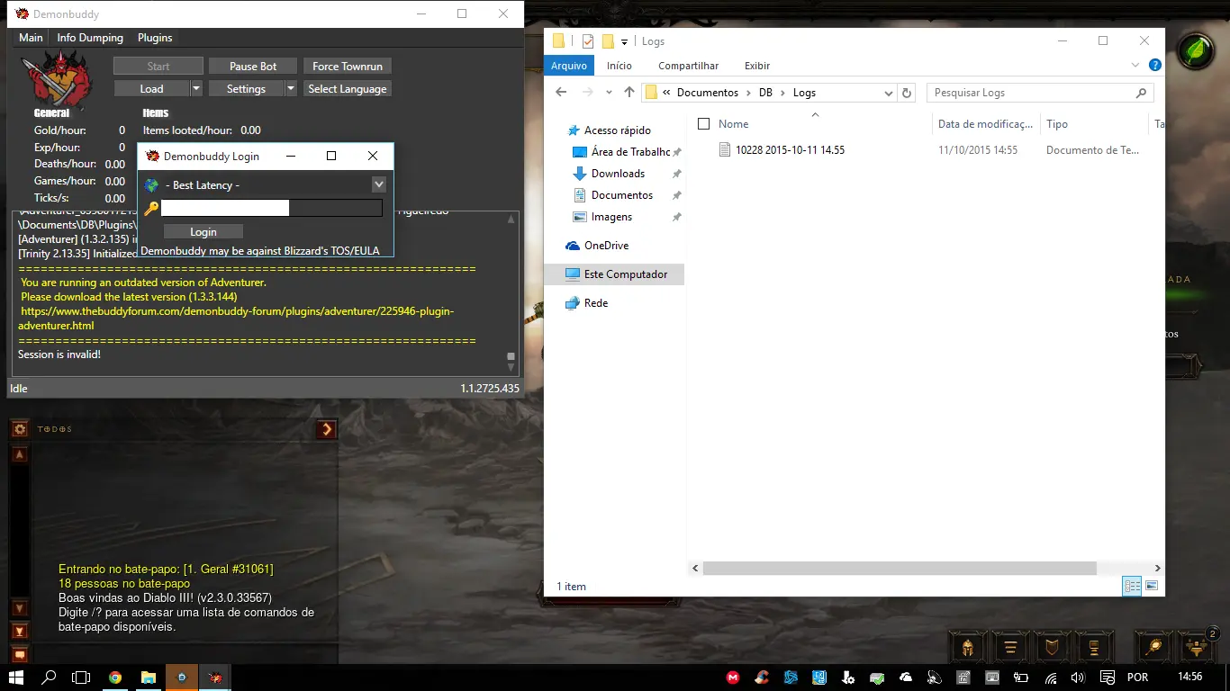The image size is (1230, 691).
Task: Click the horizontal scrollbar in Logs folder
Action: point(899,569)
